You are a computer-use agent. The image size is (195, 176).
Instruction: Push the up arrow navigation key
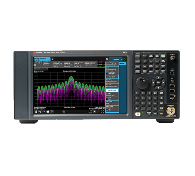tap(158, 78)
